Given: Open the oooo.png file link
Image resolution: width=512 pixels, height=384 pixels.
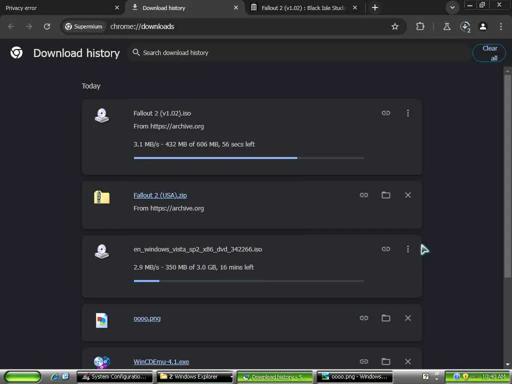Looking at the screenshot, I should coord(147,318).
